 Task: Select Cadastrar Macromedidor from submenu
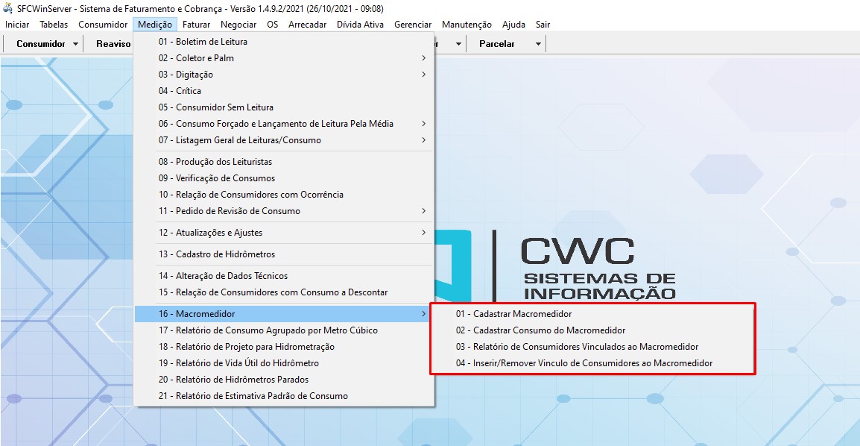click(x=513, y=314)
